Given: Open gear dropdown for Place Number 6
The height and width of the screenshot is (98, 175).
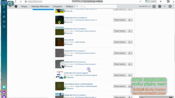Looking at the screenshot, I should point(130,64).
